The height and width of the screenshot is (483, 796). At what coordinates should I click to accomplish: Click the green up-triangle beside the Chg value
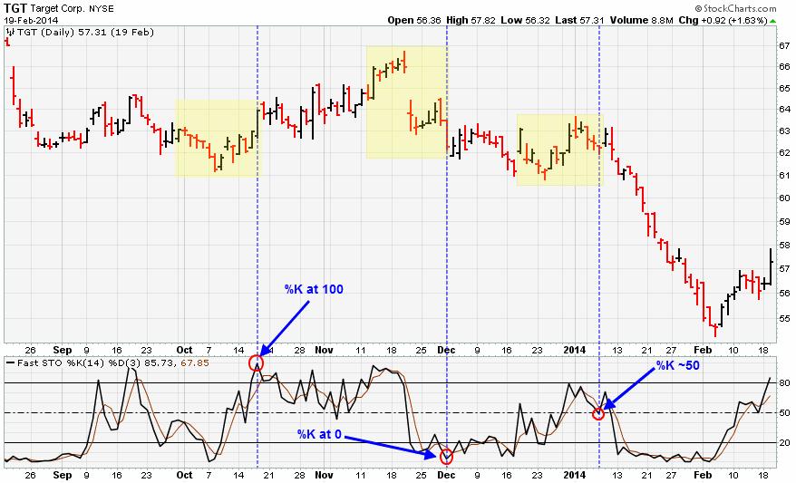pyautogui.click(x=772, y=21)
